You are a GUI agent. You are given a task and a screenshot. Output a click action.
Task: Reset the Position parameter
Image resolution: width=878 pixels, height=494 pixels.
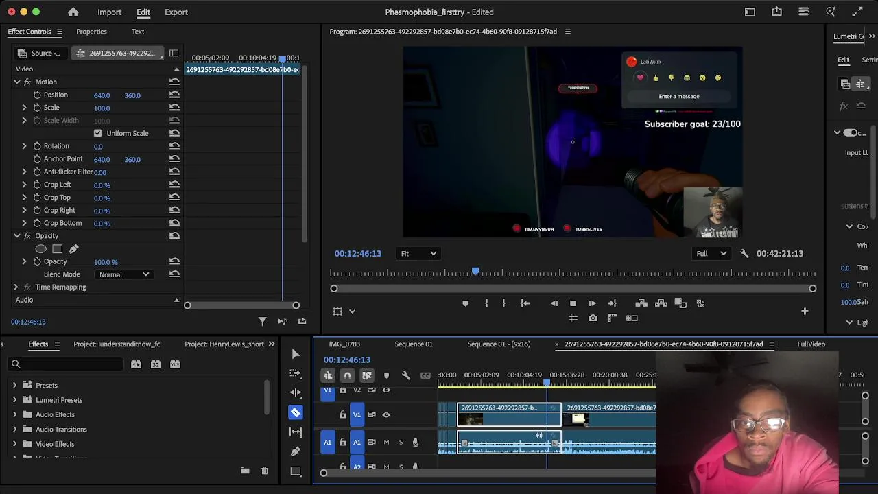[x=174, y=95]
